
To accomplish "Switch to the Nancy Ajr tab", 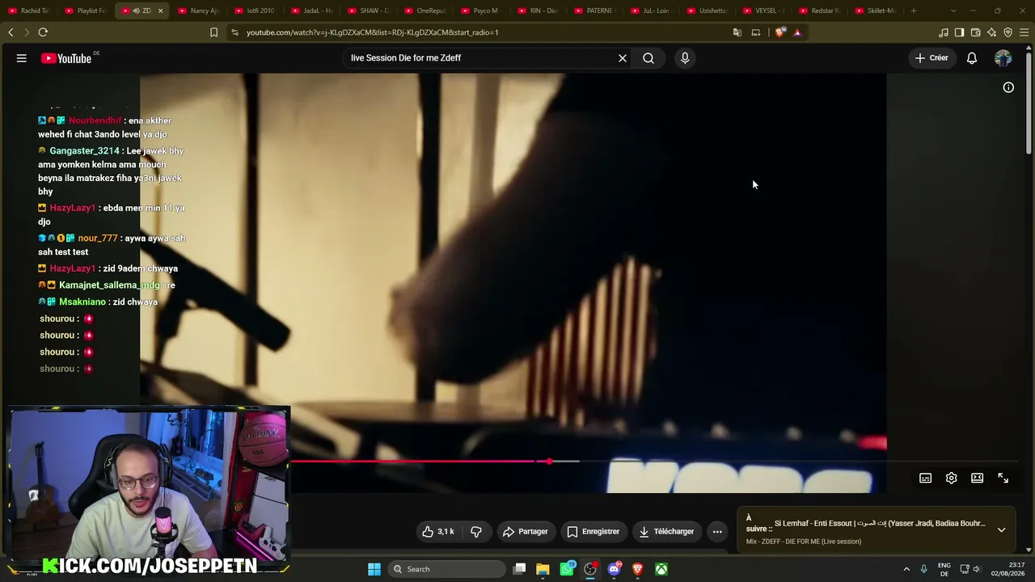I will click(199, 11).
